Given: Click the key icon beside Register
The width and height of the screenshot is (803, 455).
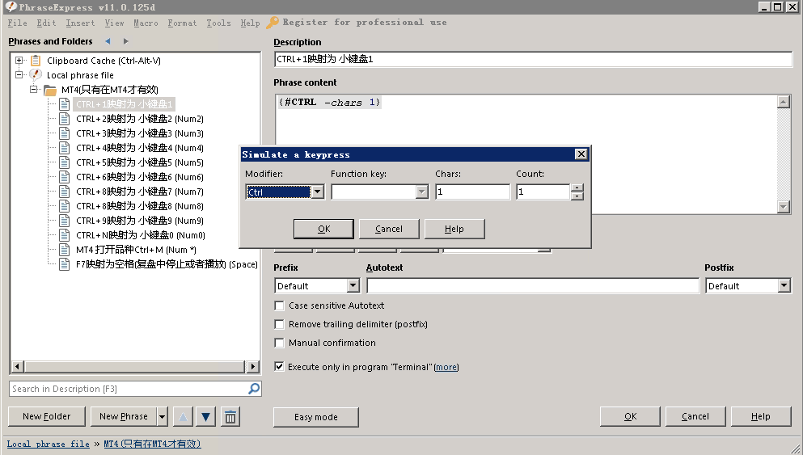Looking at the screenshot, I should (x=273, y=23).
